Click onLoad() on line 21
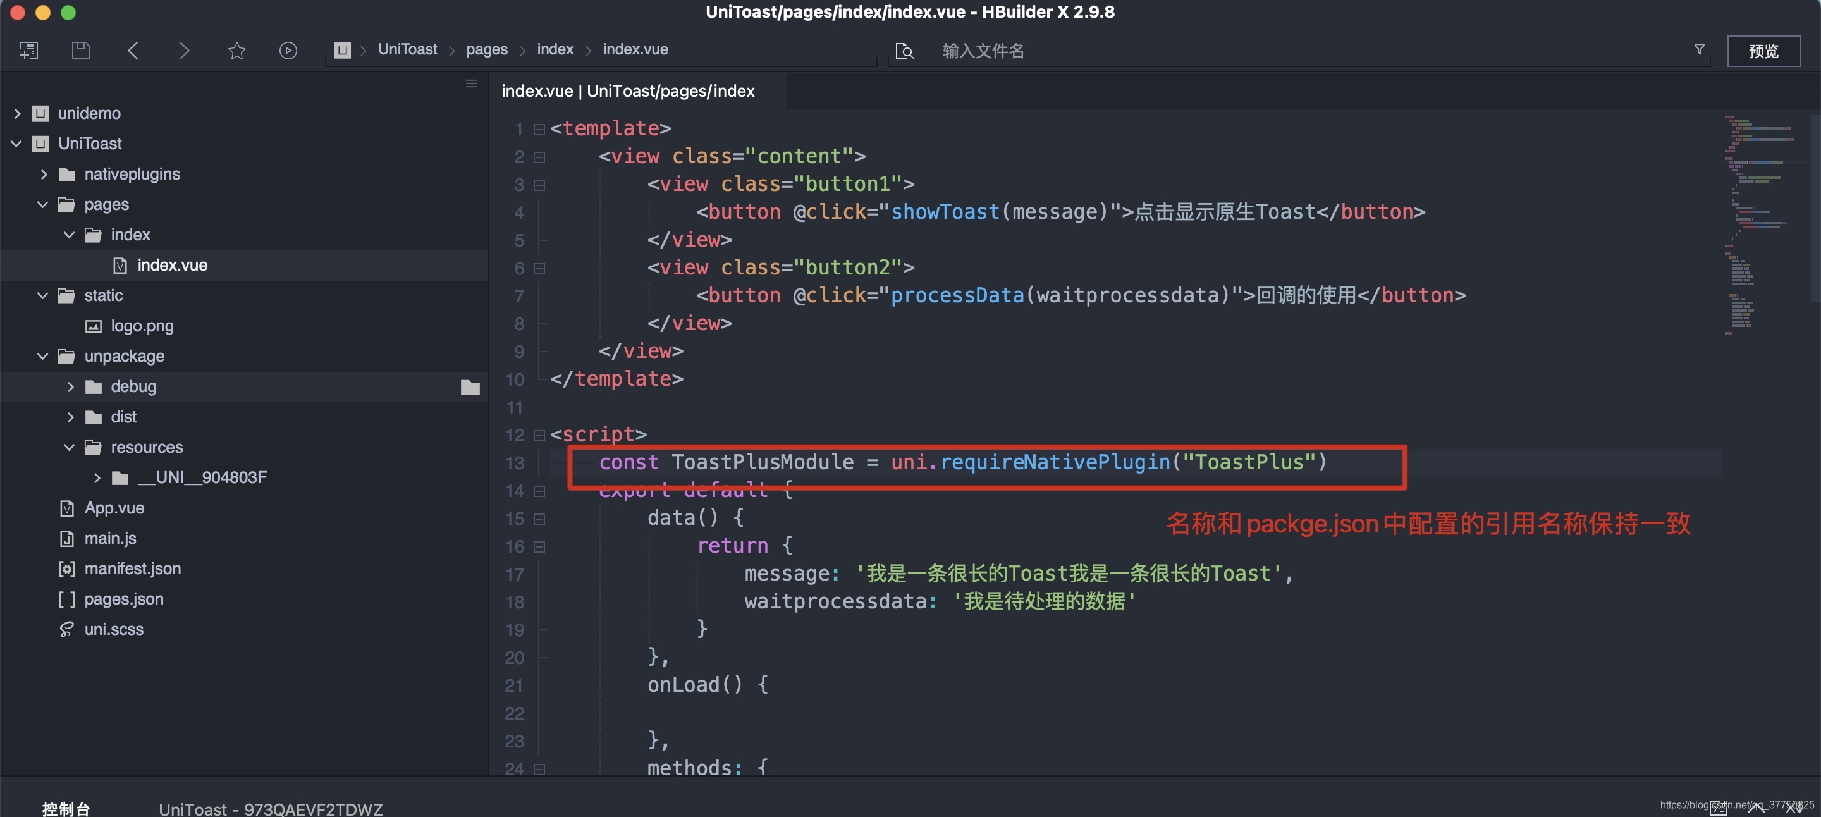The image size is (1821, 817). pos(695,685)
